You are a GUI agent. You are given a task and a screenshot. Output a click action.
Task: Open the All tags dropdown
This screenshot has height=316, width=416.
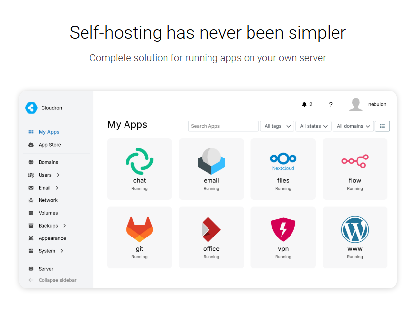pyautogui.click(x=277, y=126)
